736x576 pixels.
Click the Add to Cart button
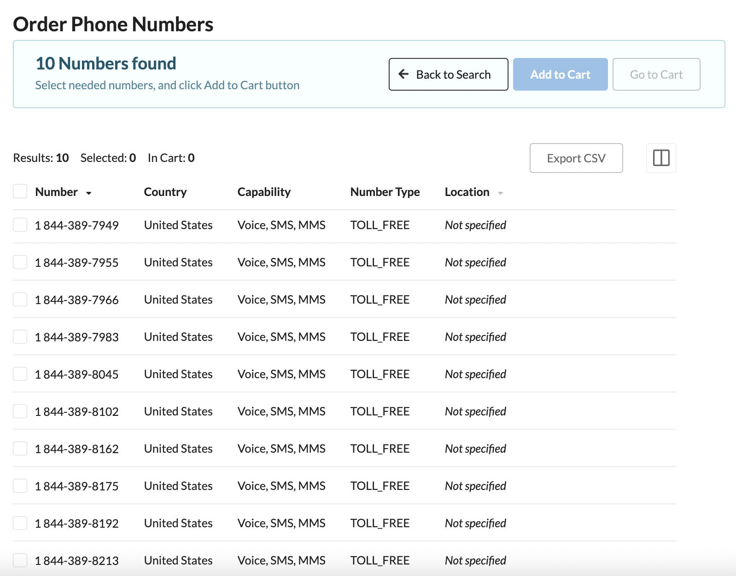click(x=560, y=74)
